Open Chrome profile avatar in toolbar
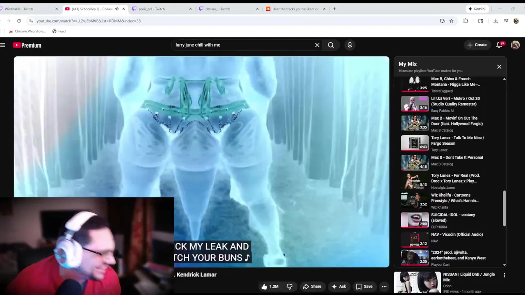Viewport: 525px width, 295px height. (x=516, y=21)
